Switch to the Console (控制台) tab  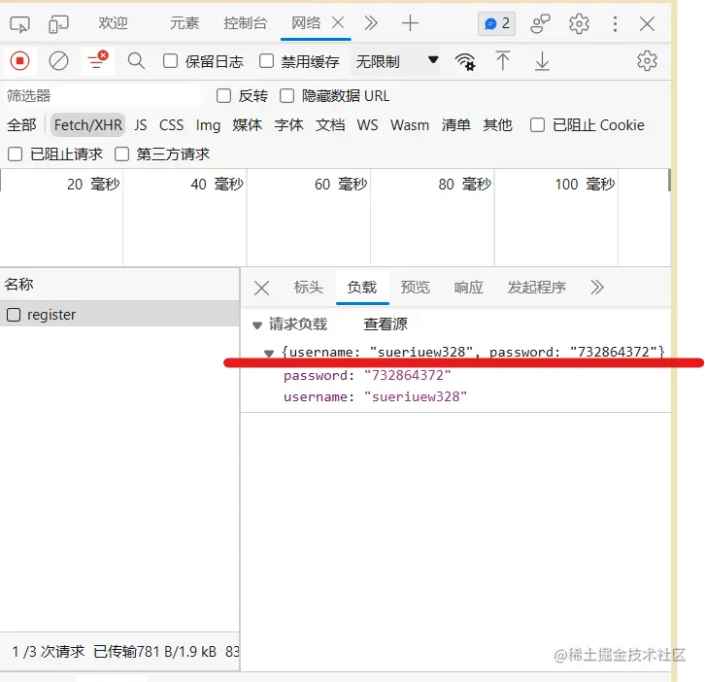(245, 23)
